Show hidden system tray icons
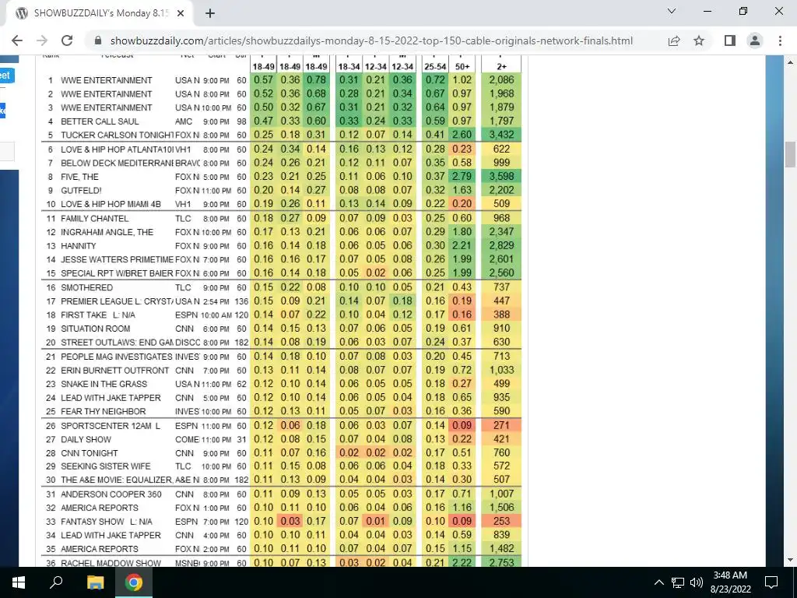The height and width of the screenshot is (598, 797). pos(658,582)
